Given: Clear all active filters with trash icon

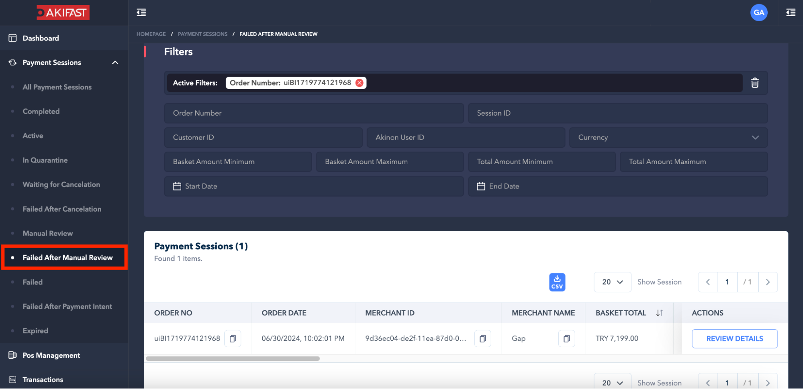Looking at the screenshot, I should tap(755, 83).
